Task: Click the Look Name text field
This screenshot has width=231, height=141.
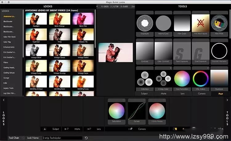Action: point(62,138)
